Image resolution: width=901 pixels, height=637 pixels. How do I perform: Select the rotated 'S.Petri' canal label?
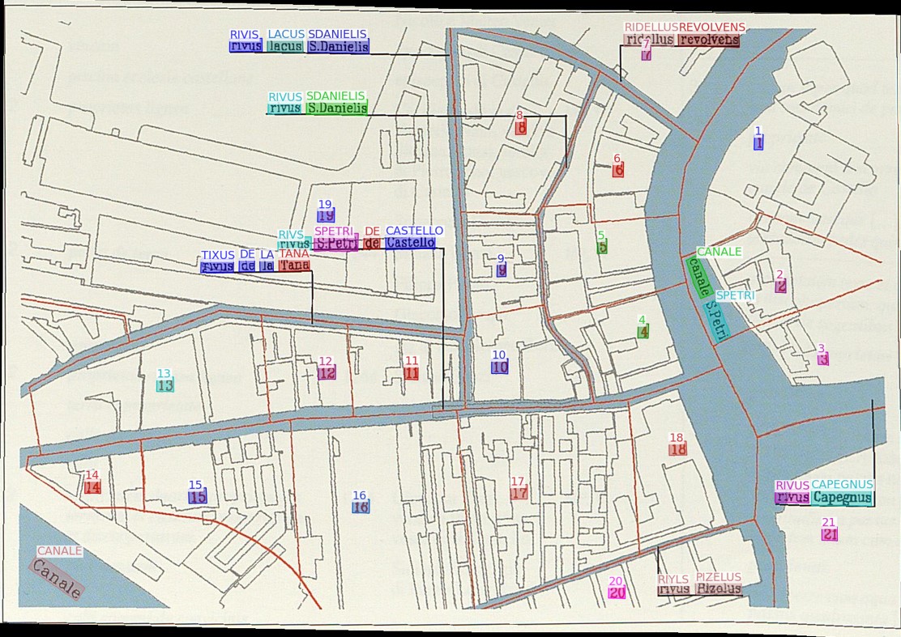click(x=716, y=321)
